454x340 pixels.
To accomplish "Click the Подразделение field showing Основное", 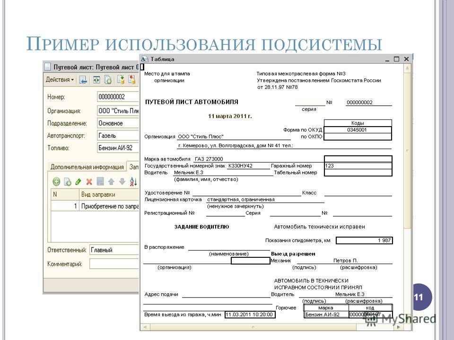I will point(118,123).
